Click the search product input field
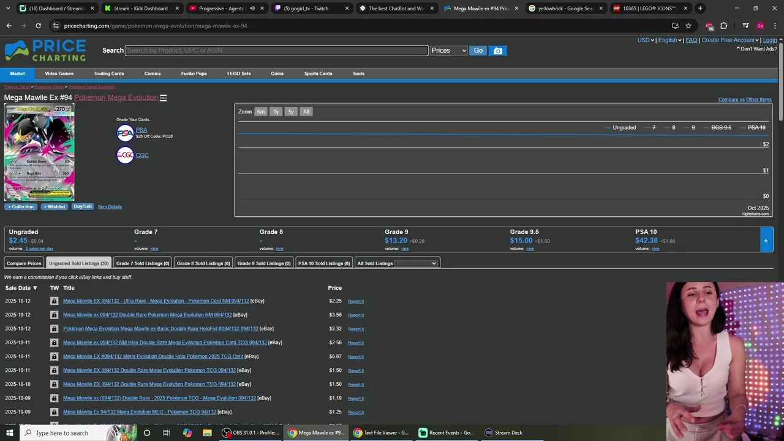The height and width of the screenshot is (441, 784). pyautogui.click(x=276, y=51)
